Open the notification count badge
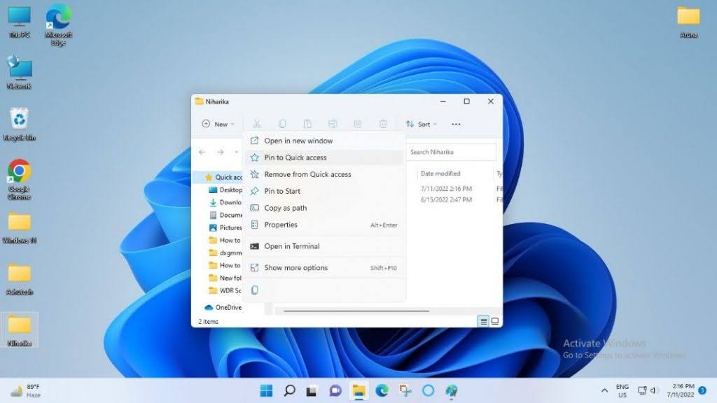This screenshot has width=717, height=403. [702, 390]
